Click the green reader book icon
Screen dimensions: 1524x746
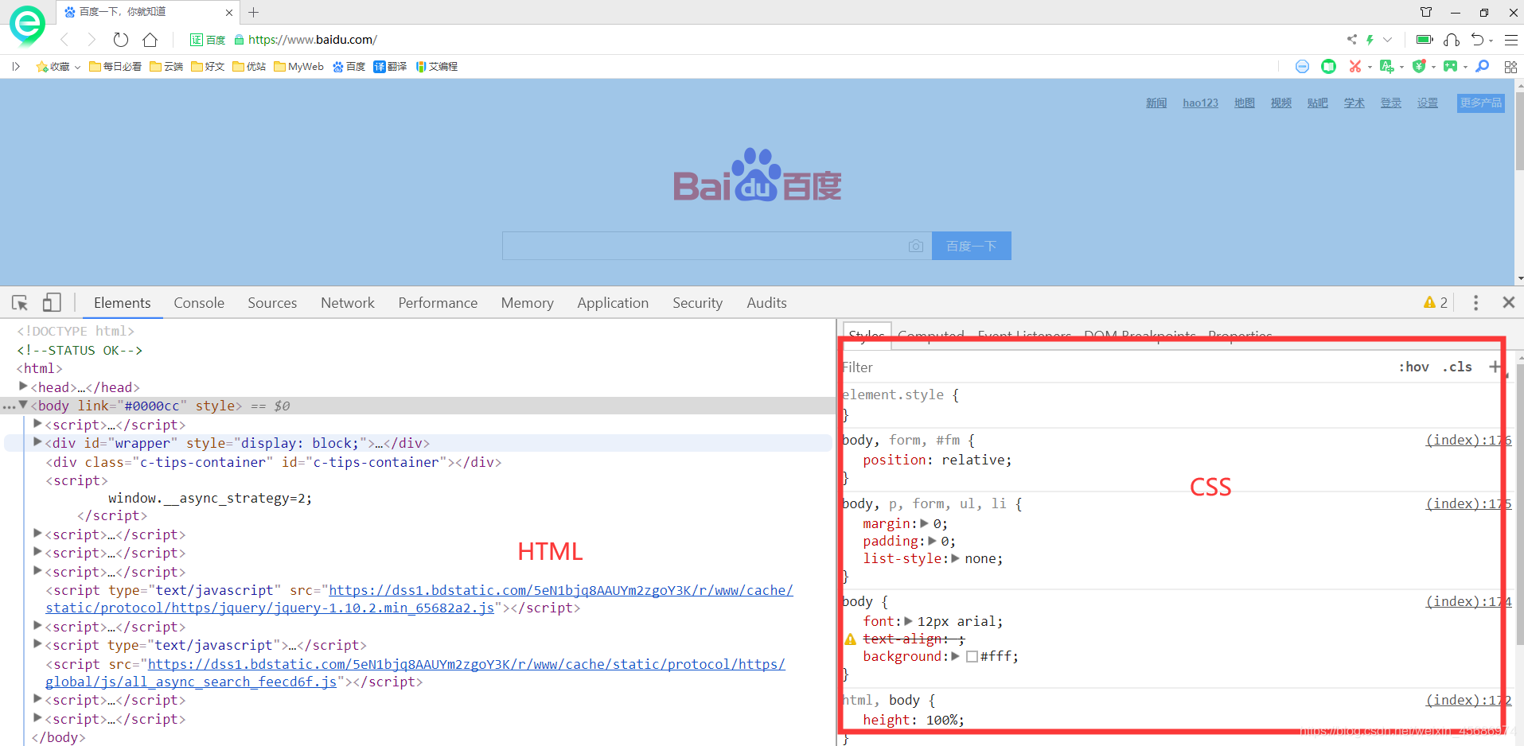[x=1328, y=66]
